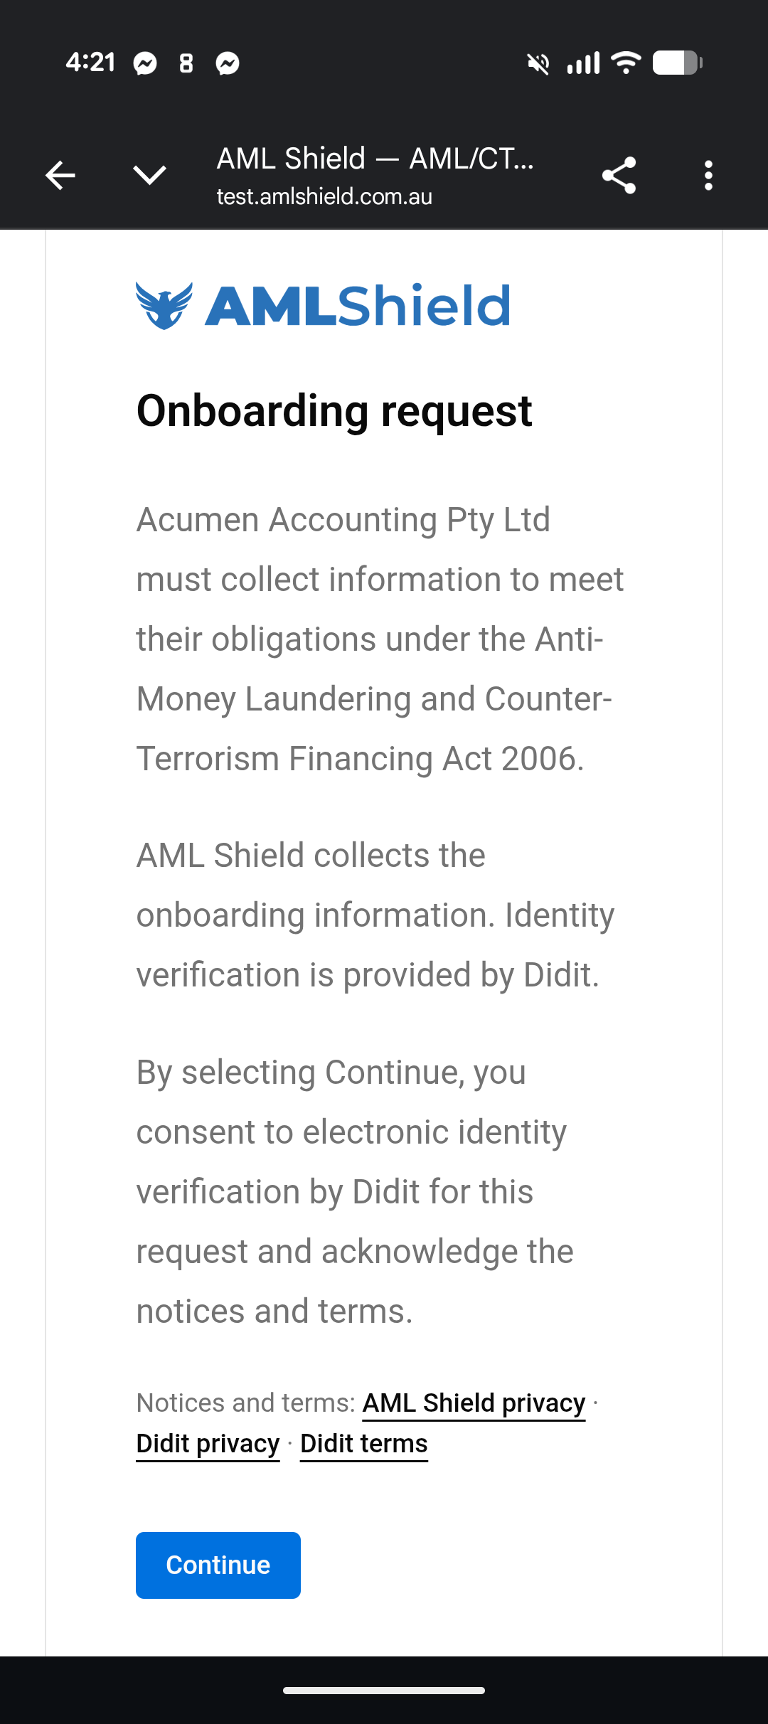Tap the Wi-Fi status icon

[626, 63]
